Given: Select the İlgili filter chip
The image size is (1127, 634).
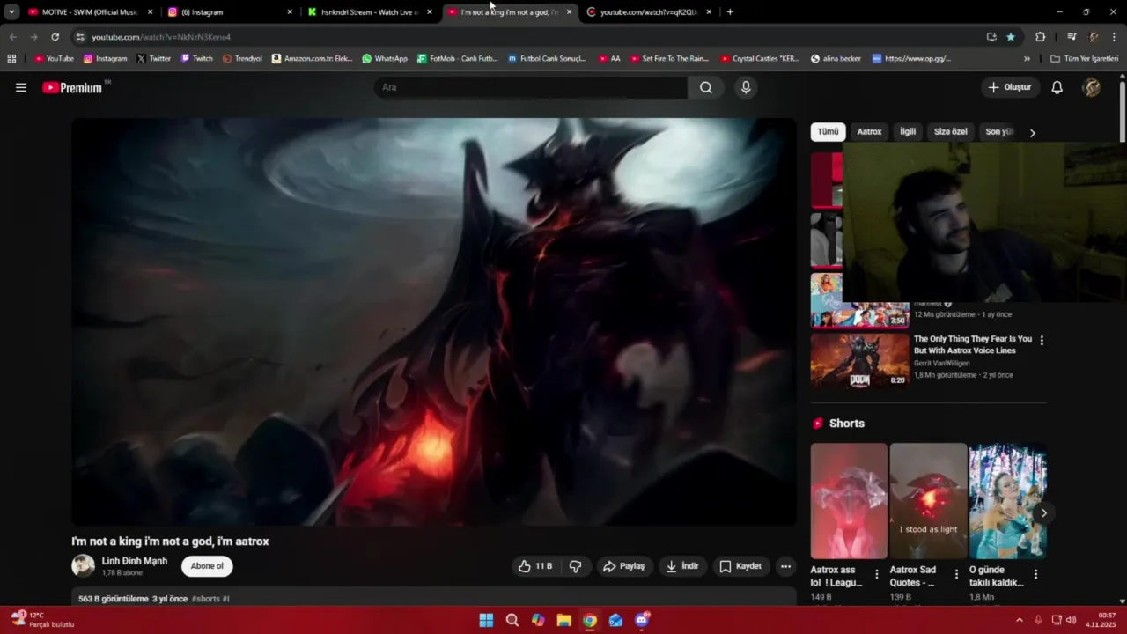Looking at the screenshot, I should pyautogui.click(x=908, y=132).
